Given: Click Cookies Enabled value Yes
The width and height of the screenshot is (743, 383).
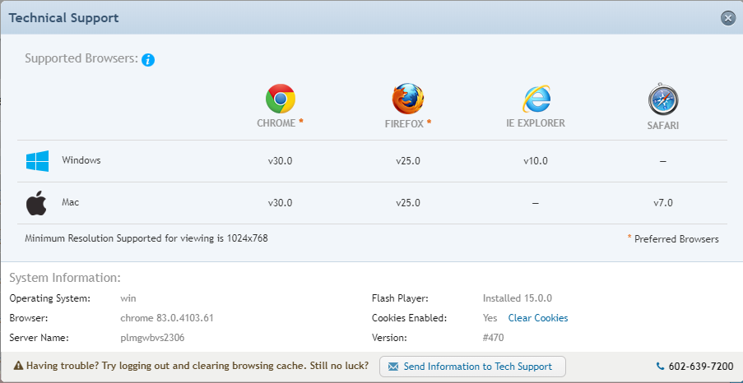Looking at the screenshot, I should 490,318.
